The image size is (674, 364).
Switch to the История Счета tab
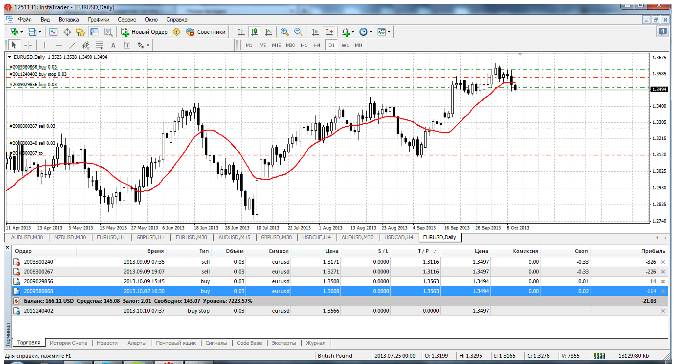pos(68,343)
